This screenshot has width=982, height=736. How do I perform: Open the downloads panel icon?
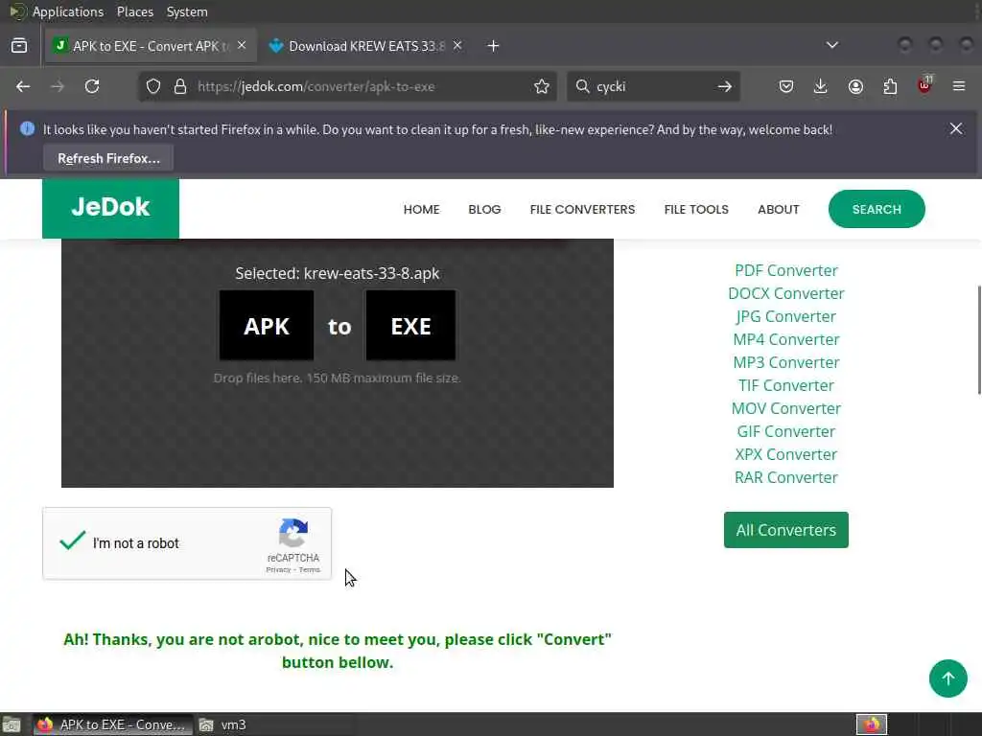(821, 86)
